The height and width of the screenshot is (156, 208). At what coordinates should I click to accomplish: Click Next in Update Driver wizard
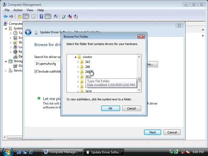[153, 132]
